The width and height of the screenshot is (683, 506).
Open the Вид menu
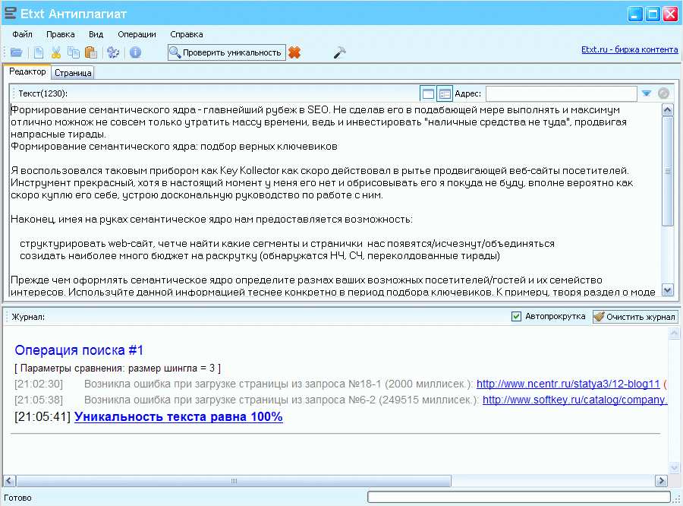96,34
